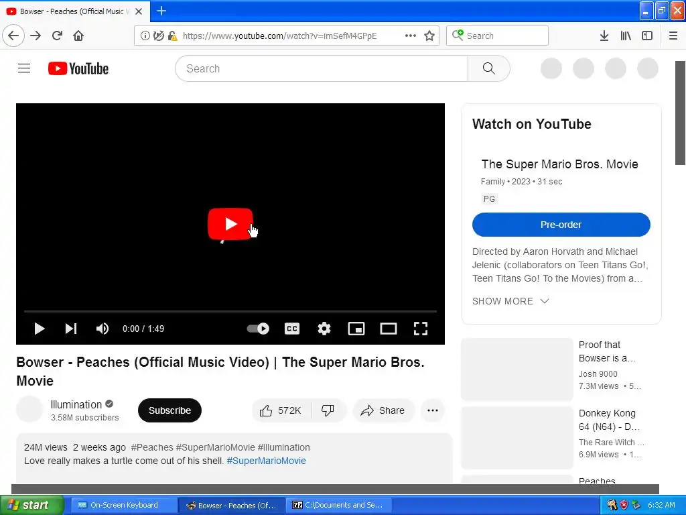Screen dimensions: 686x515
Task: Dislike the video
Action: pyautogui.click(x=328, y=410)
